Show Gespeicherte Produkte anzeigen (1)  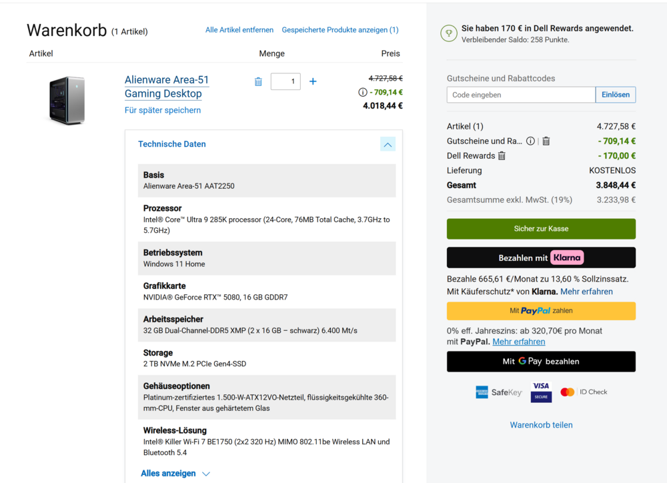tap(340, 30)
